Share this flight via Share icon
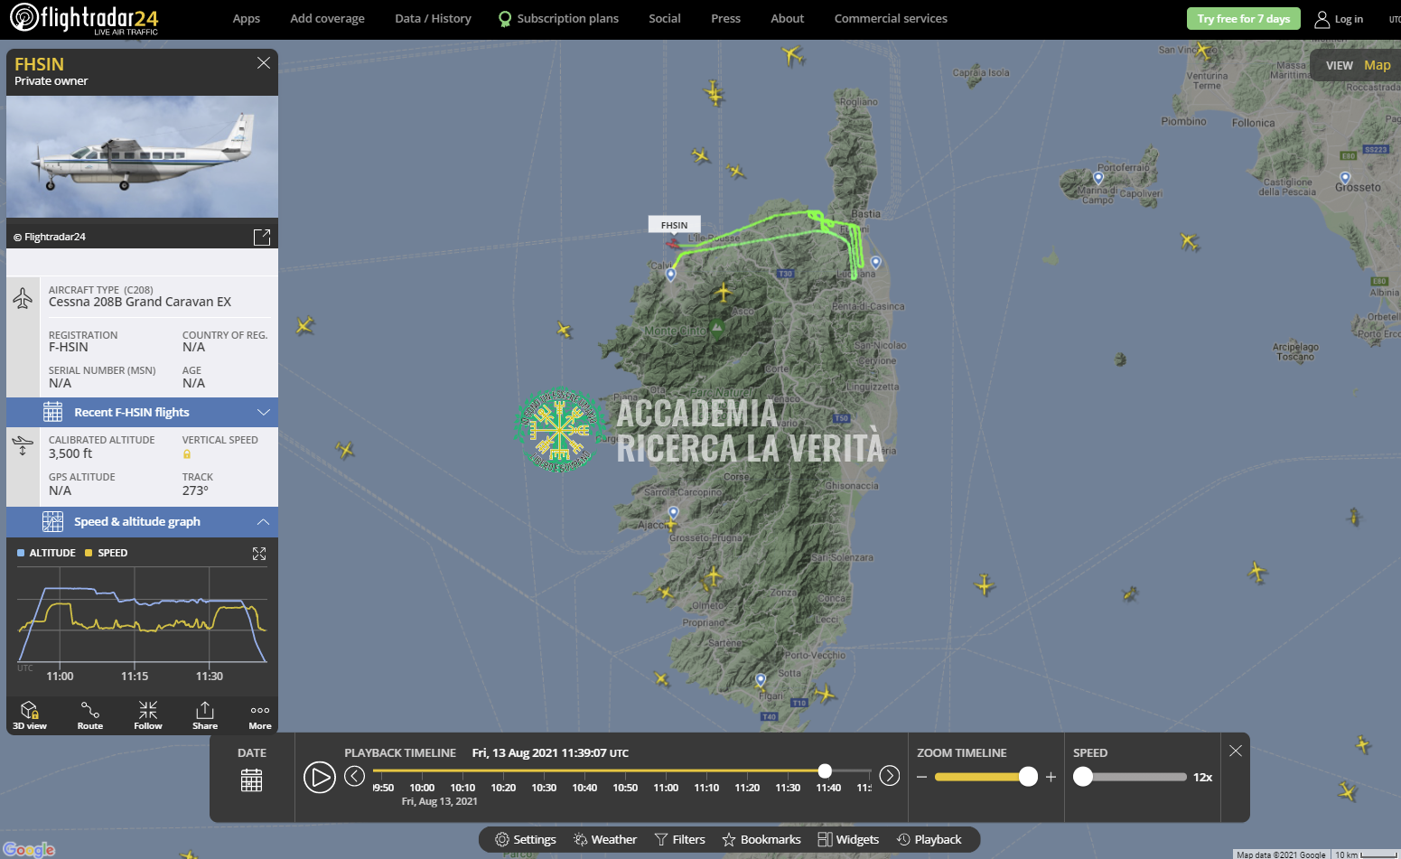 (x=205, y=714)
